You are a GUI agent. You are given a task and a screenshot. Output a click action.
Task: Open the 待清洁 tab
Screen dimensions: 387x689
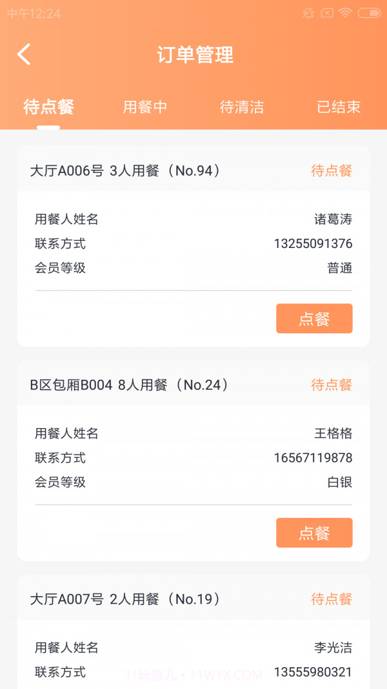(x=242, y=107)
